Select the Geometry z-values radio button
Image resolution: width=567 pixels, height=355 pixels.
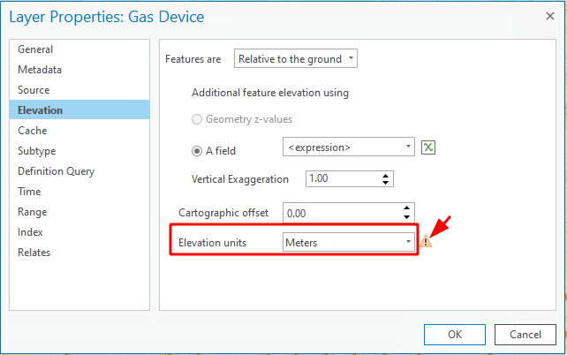[197, 119]
